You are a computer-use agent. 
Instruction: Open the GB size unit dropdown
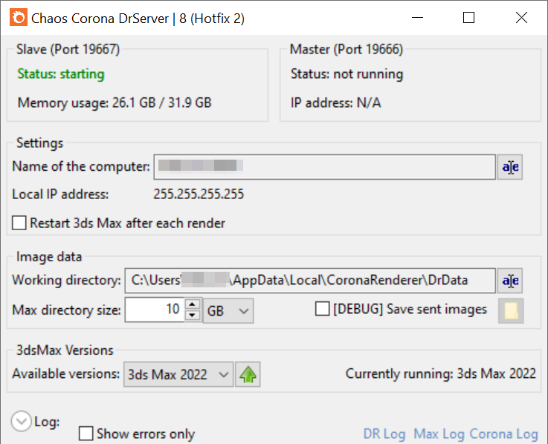pos(228,310)
